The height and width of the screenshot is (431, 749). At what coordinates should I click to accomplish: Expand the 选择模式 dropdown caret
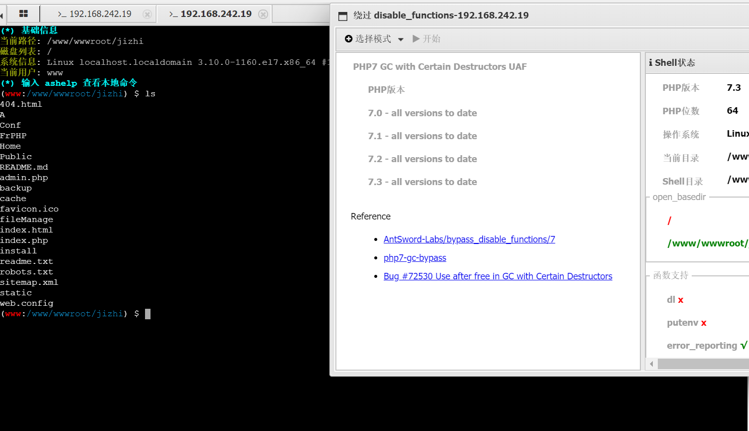[401, 39]
